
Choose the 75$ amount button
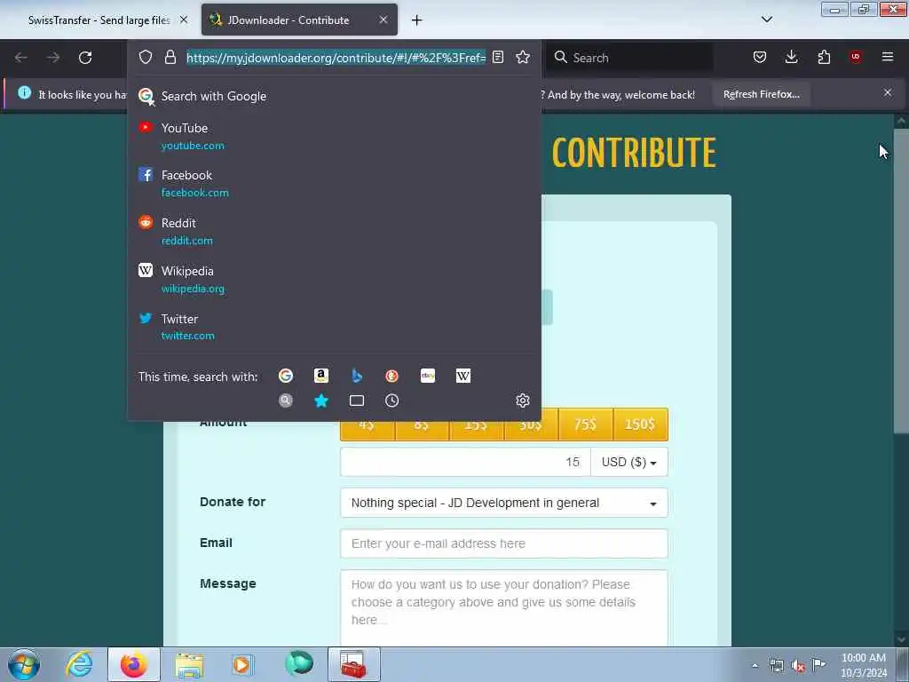click(586, 424)
